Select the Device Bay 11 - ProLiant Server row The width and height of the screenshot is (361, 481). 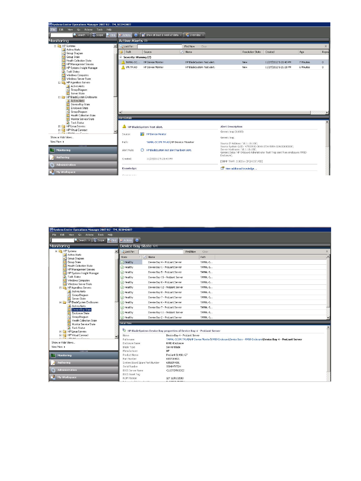click(x=223, y=312)
